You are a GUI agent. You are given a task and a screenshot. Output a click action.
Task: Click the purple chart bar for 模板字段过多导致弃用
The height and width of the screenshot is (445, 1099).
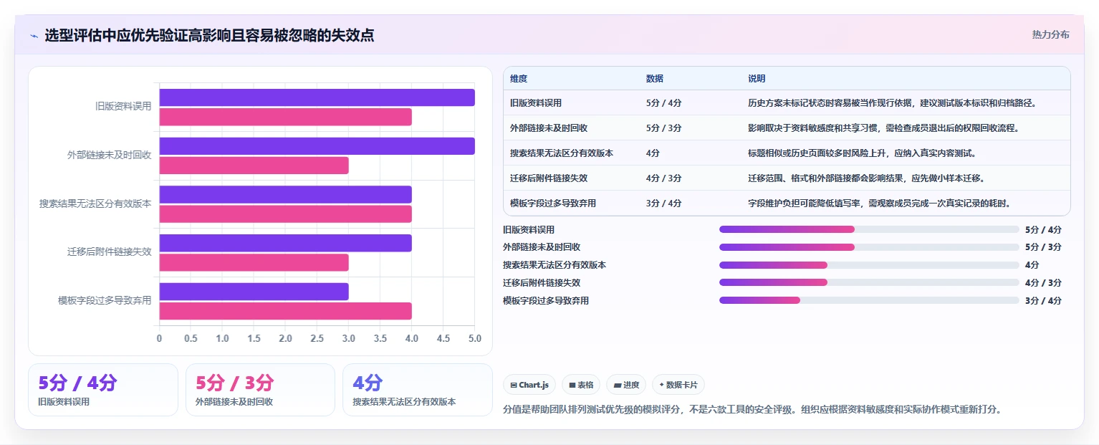(x=254, y=292)
